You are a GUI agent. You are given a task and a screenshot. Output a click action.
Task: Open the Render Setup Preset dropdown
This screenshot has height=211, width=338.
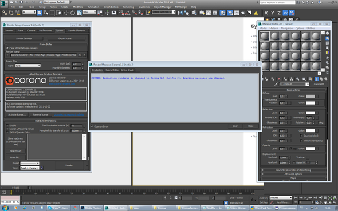(x=30, y=163)
